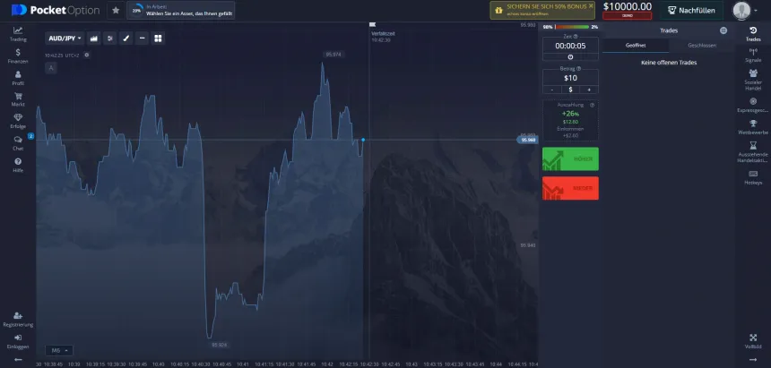Toggle Vollbild fullscreen mode
Image resolution: width=771 pixels, height=368 pixels.
click(x=753, y=339)
